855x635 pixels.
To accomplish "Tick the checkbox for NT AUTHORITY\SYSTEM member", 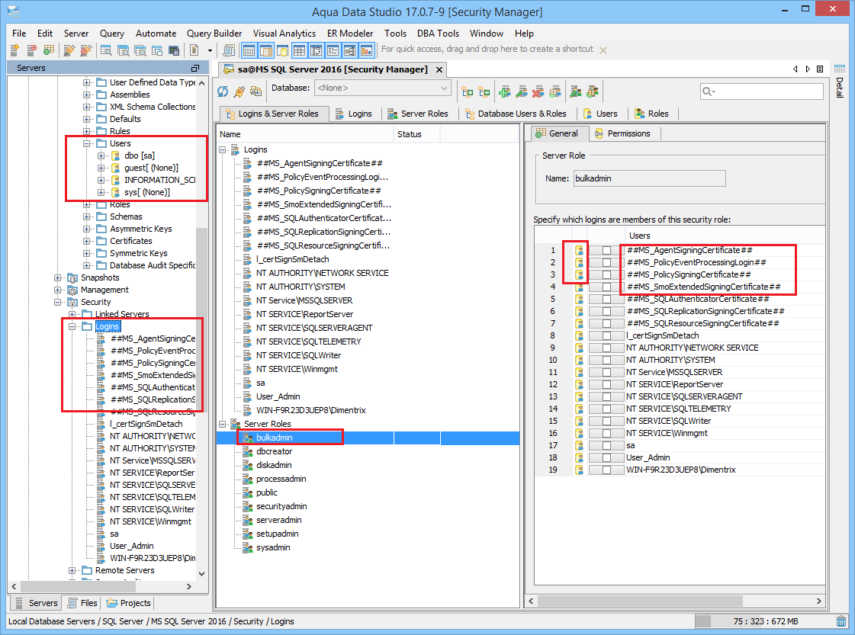I will (606, 361).
